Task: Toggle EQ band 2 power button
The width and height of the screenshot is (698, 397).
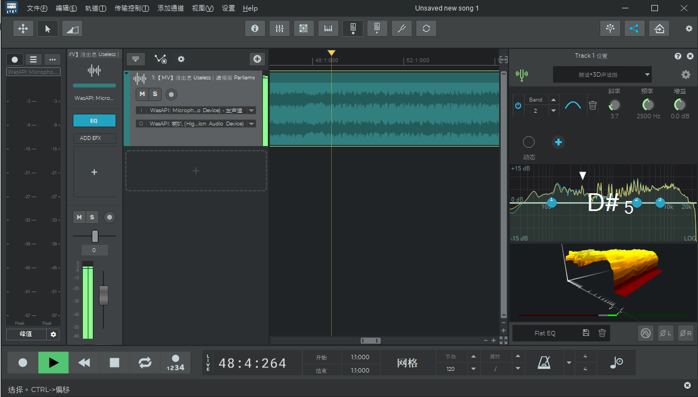Action: click(x=518, y=105)
